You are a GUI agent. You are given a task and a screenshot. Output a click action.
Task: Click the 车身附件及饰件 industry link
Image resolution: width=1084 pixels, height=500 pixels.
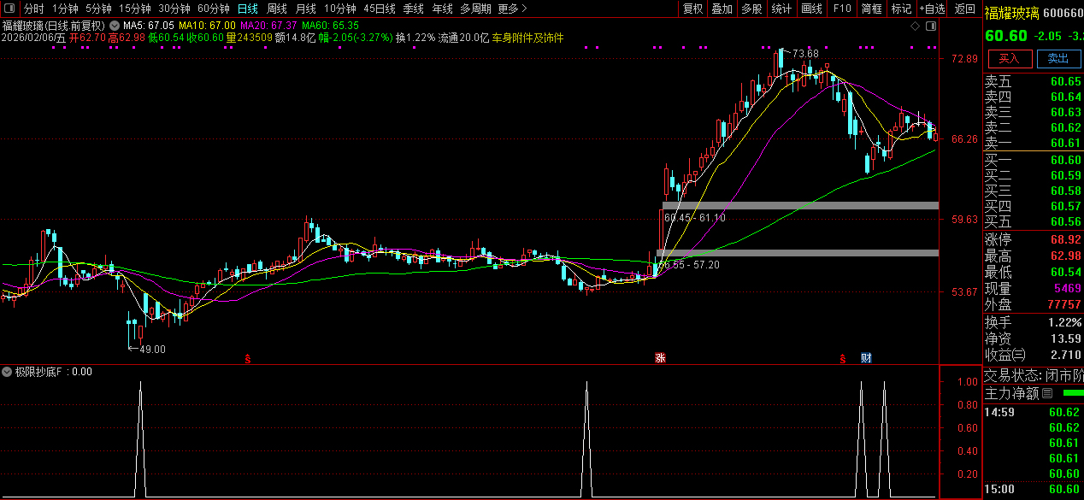pos(527,38)
